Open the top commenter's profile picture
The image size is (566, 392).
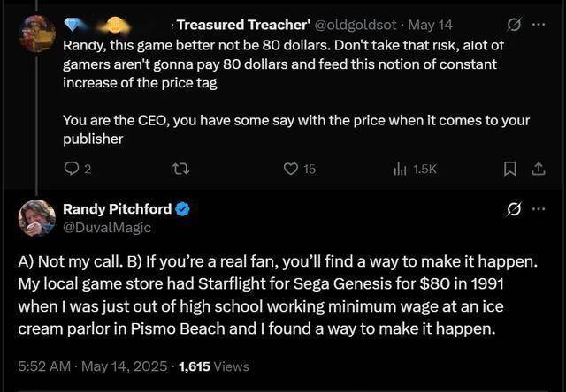[37, 34]
